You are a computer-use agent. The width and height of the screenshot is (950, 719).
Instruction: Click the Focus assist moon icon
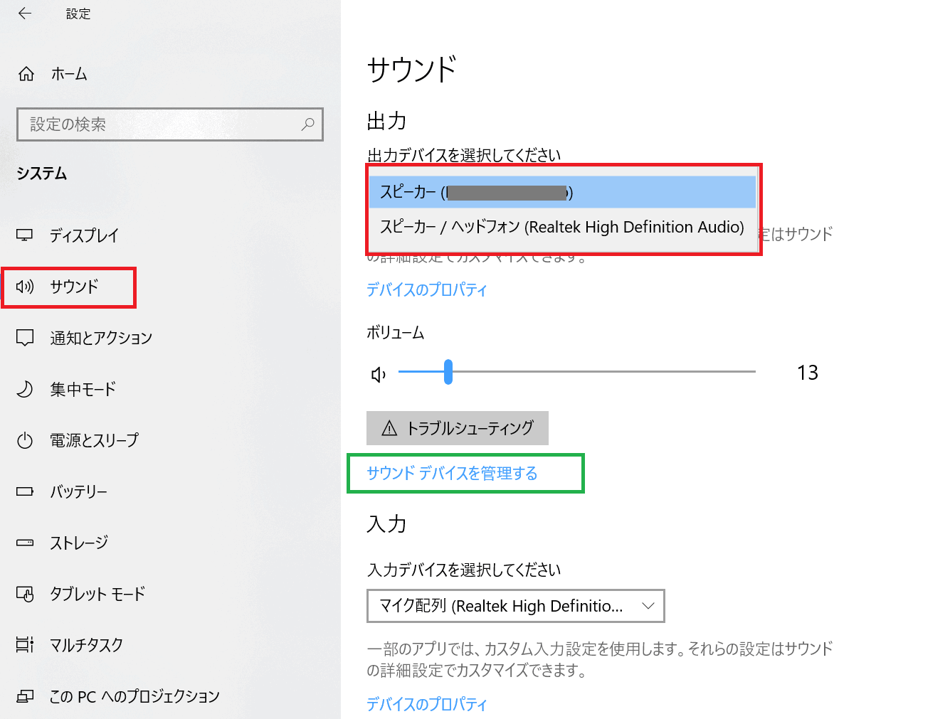pyautogui.click(x=25, y=389)
